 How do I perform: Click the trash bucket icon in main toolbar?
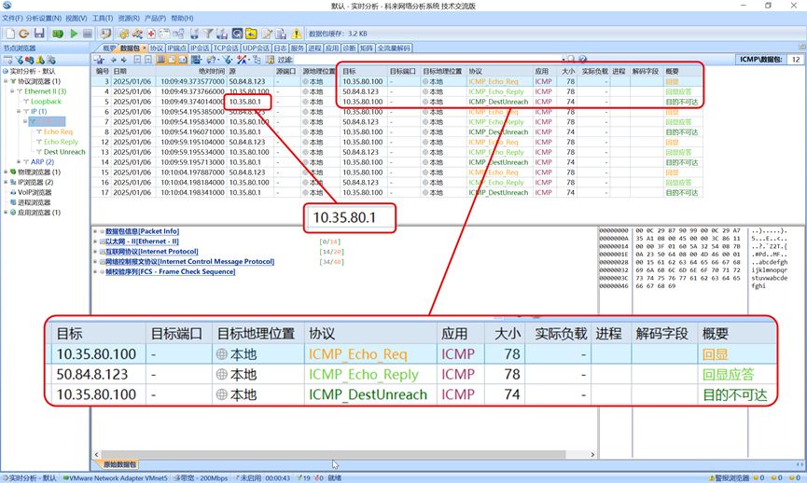[x=194, y=34]
